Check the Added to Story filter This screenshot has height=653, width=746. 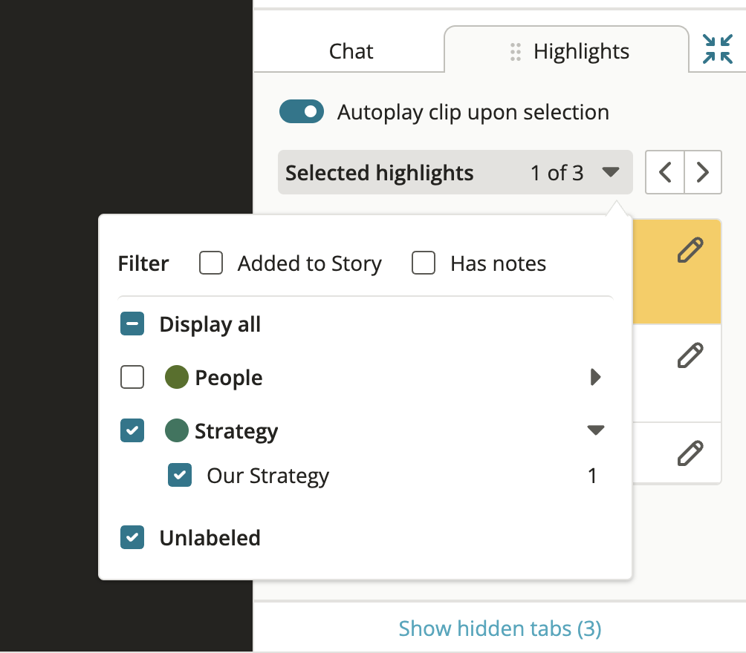(211, 263)
